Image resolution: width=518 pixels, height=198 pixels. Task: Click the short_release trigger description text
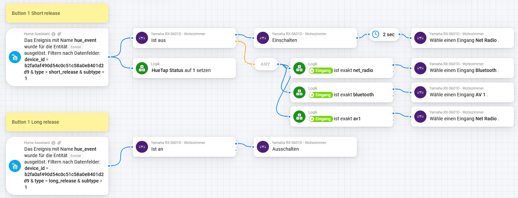[64, 59]
